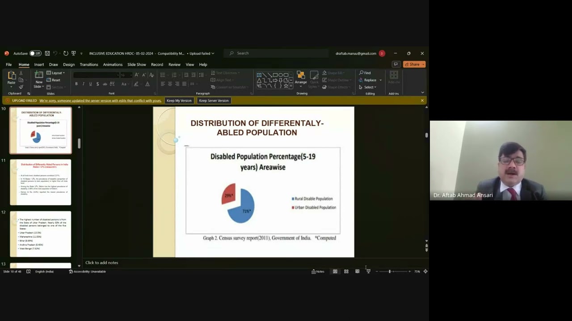
Task: Dismiss the Upload Failed message bar
Action: pyautogui.click(x=422, y=101)
